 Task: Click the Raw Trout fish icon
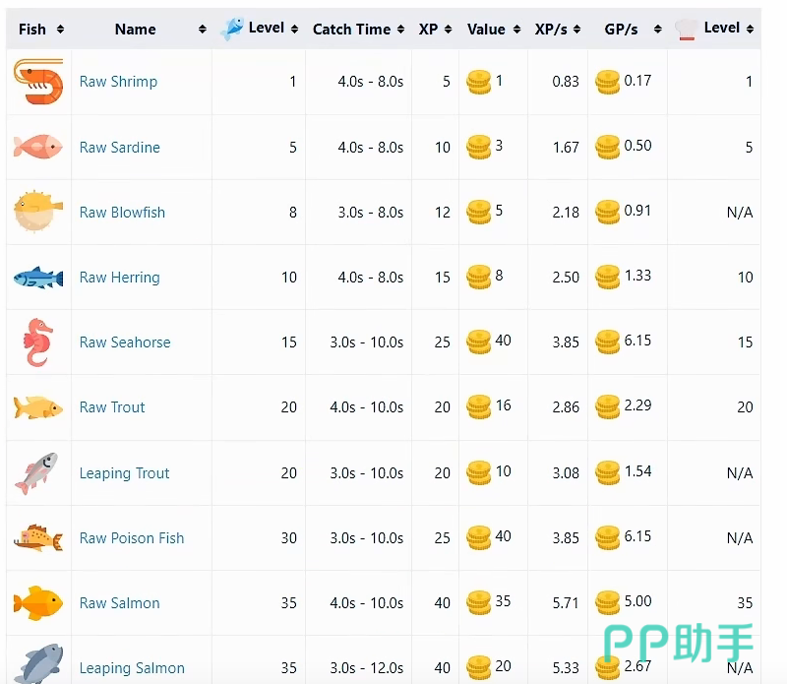(38, 407)
